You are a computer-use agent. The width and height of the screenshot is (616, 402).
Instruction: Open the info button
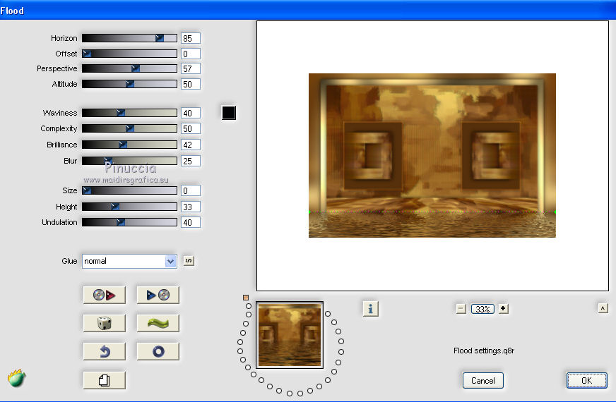(370, 309)
